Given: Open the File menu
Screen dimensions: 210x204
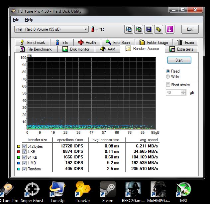Looking at the screenshot, I should tap(16, 20).
